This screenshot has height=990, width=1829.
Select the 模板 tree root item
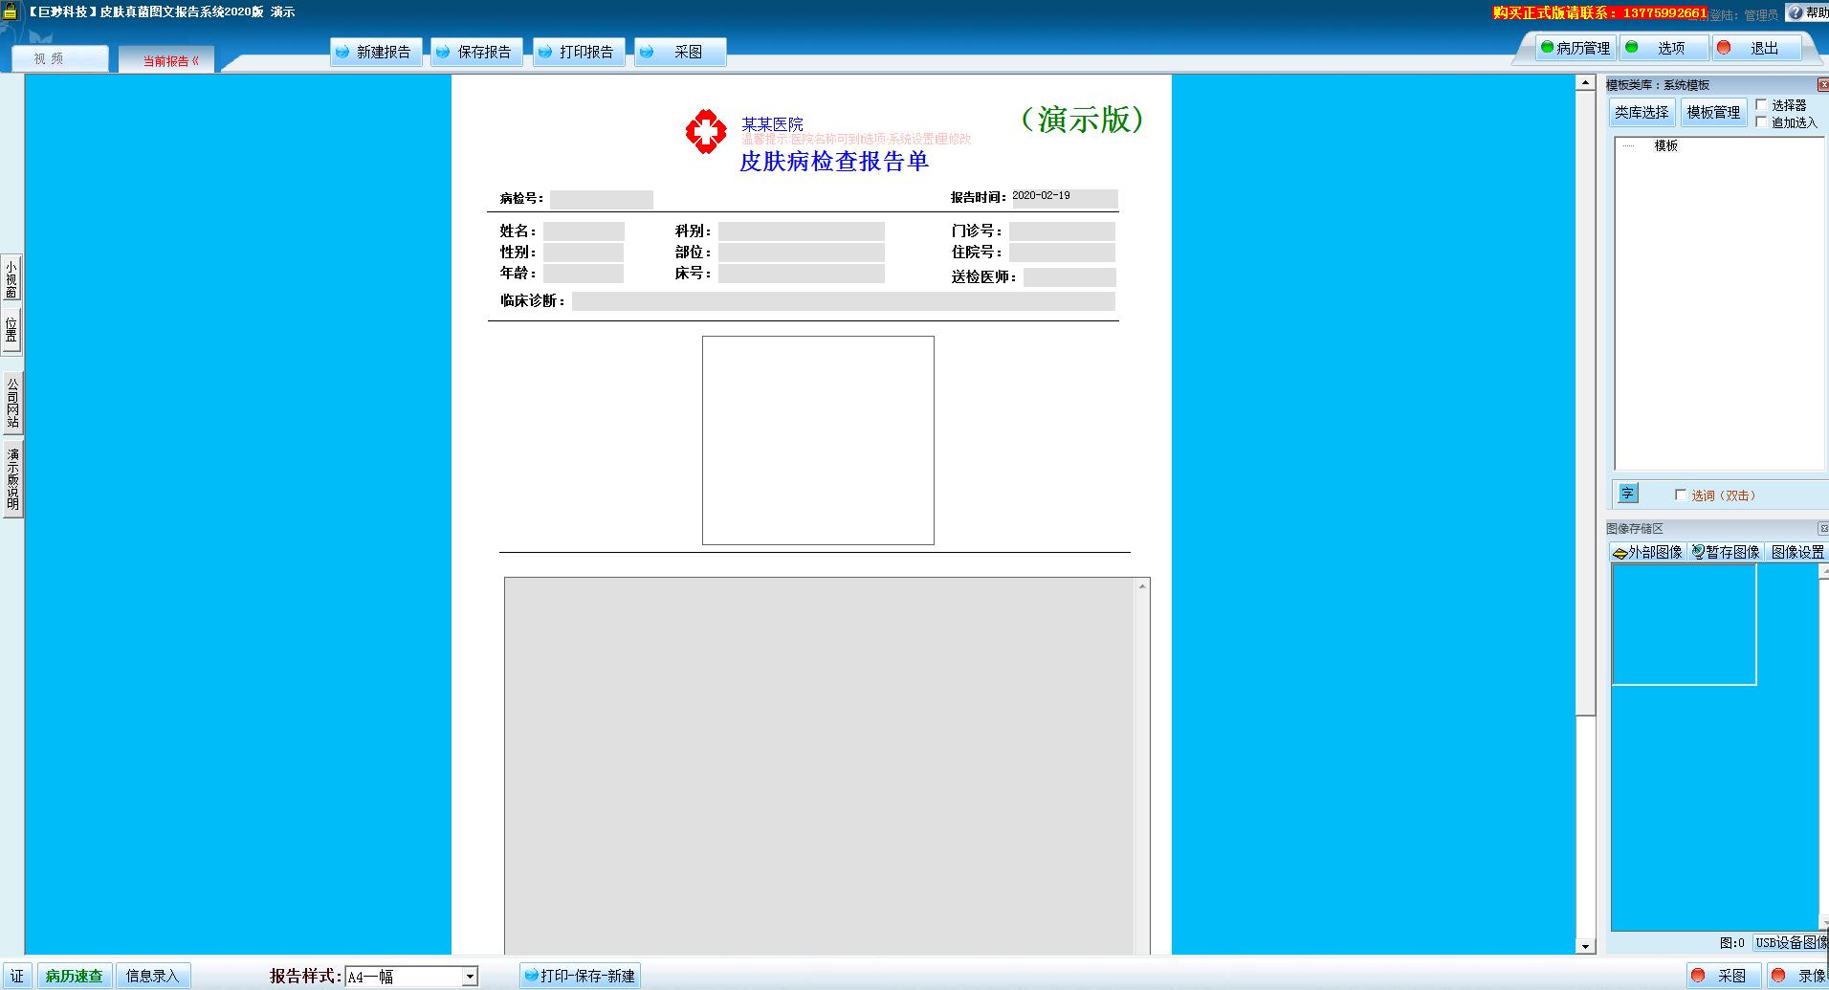1666,145
